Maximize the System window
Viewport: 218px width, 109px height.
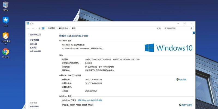coord(185,23)
